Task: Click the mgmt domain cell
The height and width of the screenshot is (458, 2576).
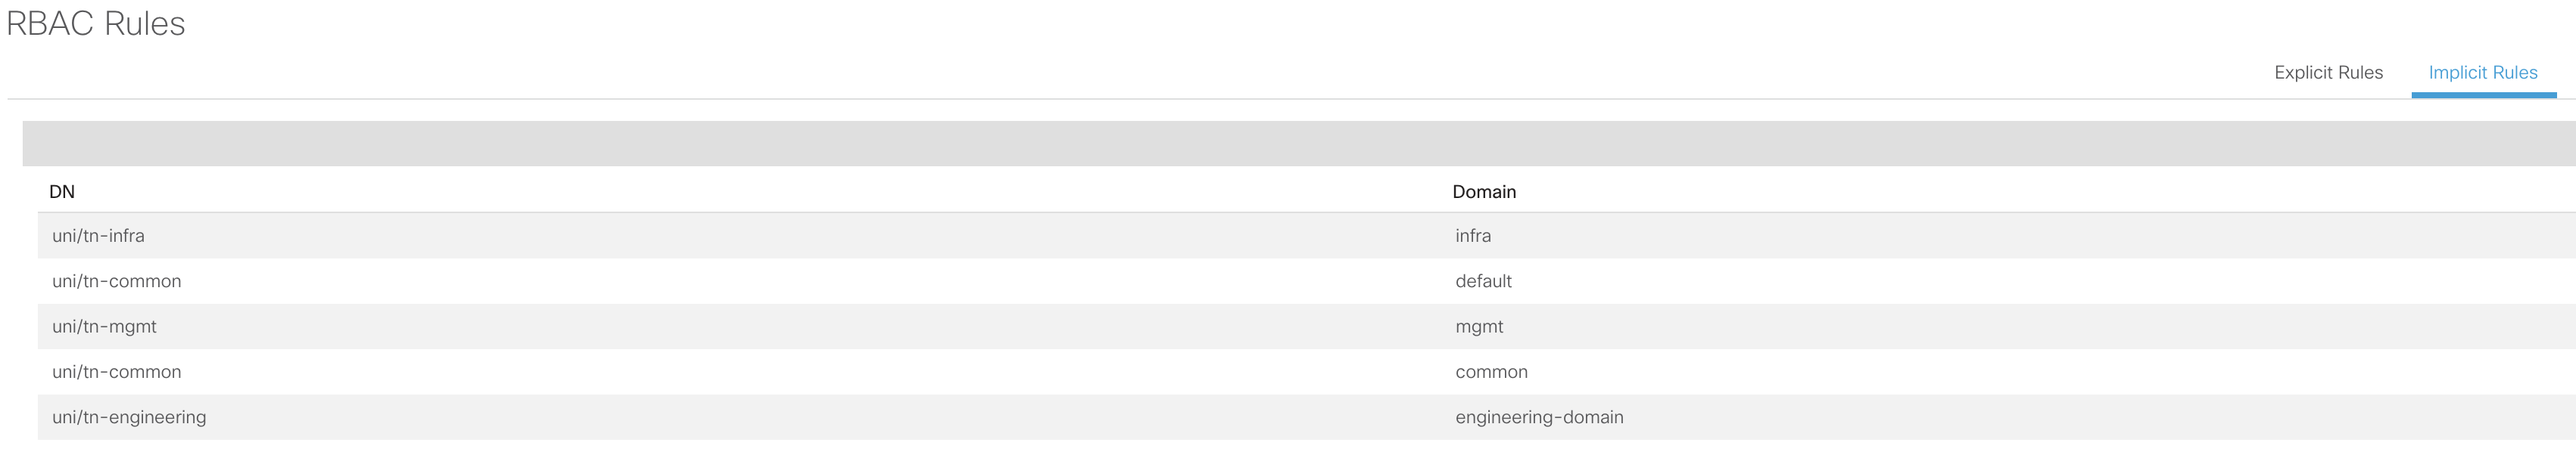Action: tap(1479, 326)
